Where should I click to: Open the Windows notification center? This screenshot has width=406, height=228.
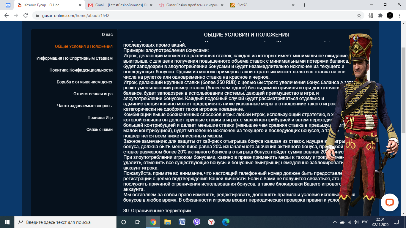click(396, 222)
